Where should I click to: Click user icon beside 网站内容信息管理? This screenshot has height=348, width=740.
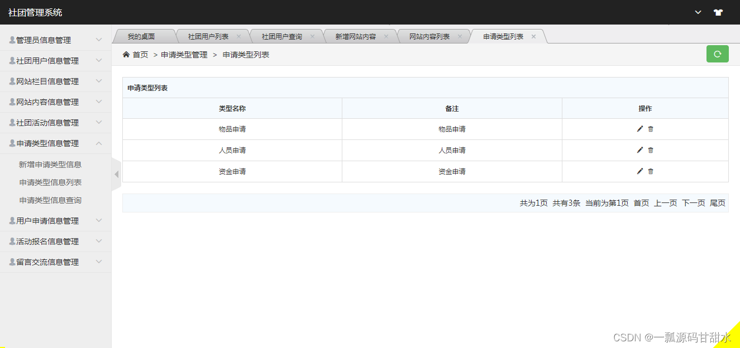[x=12, y=102]
